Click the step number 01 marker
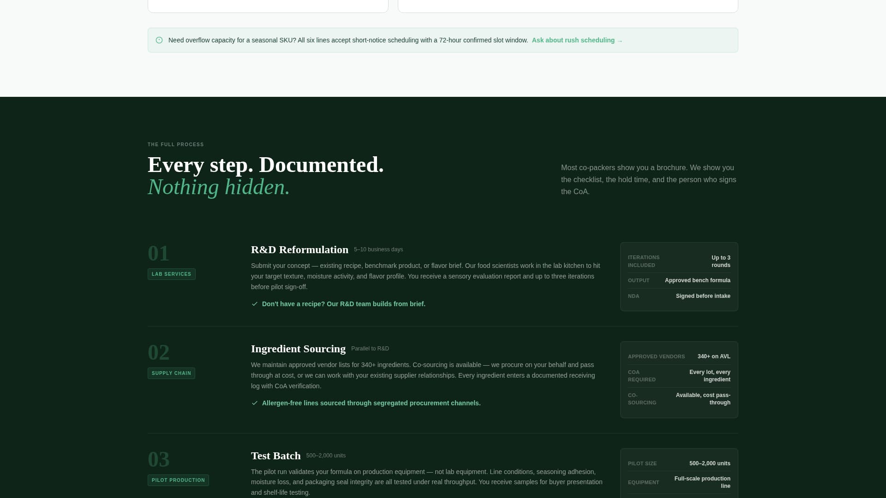 point(158,253)
